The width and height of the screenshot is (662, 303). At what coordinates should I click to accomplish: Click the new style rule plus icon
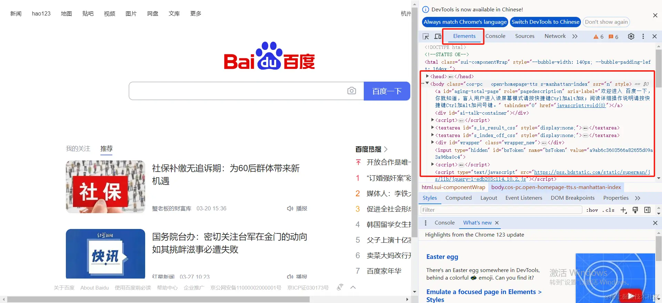pos(623,210)
